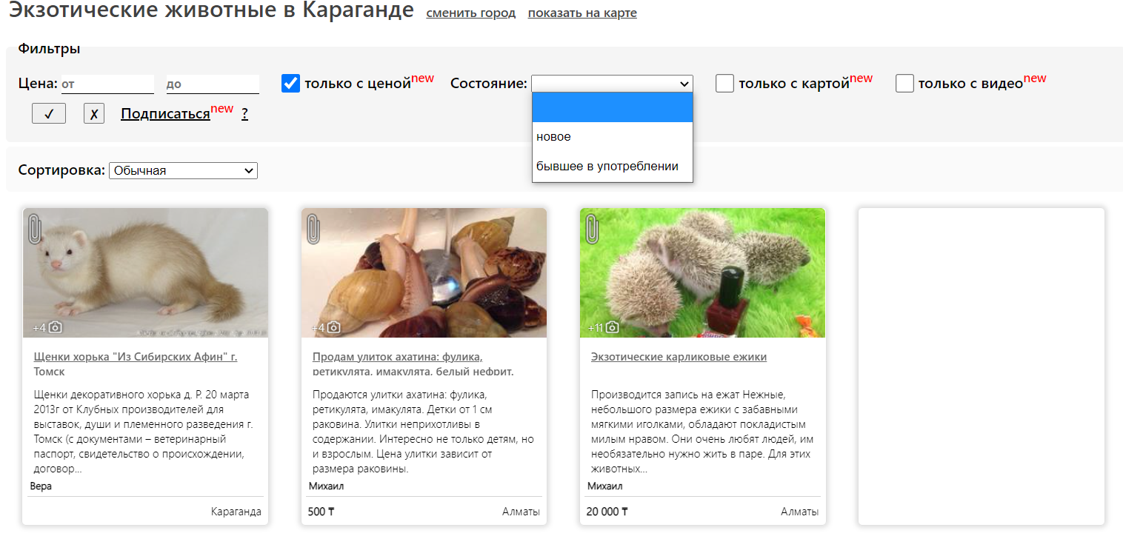Click seller 'Михаил' on the hedgehogs card
This screenshot has width=1123, height=539.
604,486
